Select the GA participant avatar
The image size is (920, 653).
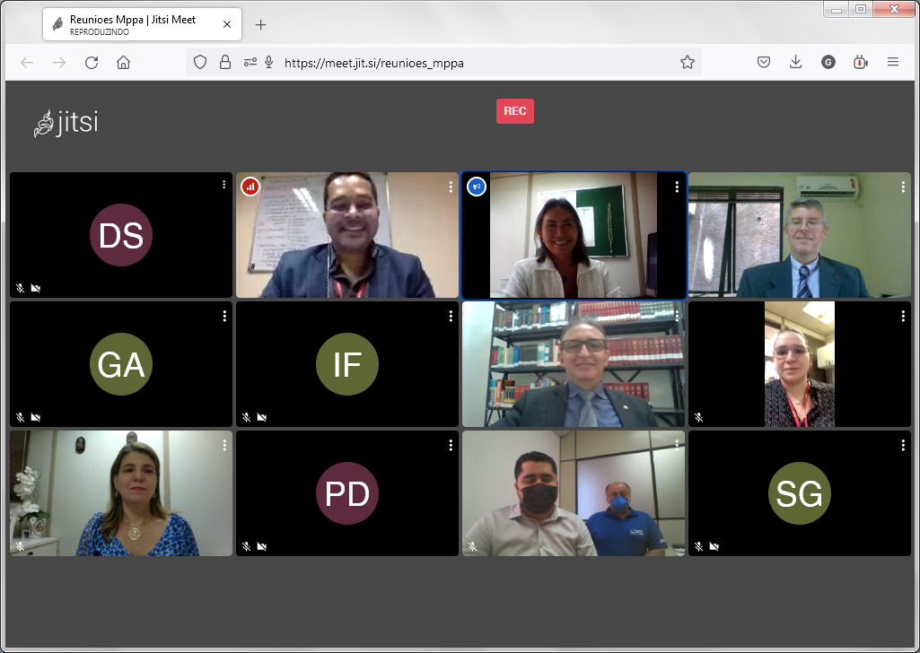click(x=121, y=364)
